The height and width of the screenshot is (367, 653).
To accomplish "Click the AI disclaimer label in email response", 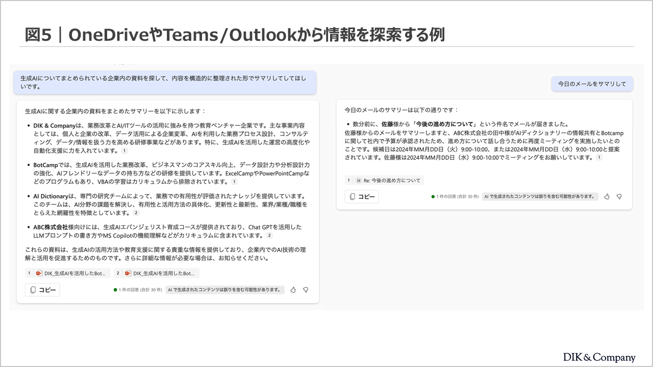I will point(540,196).
